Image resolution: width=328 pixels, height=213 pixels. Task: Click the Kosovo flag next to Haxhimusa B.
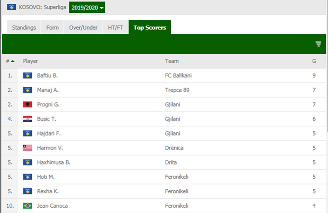pyautogui.click(x=27, y=162)
